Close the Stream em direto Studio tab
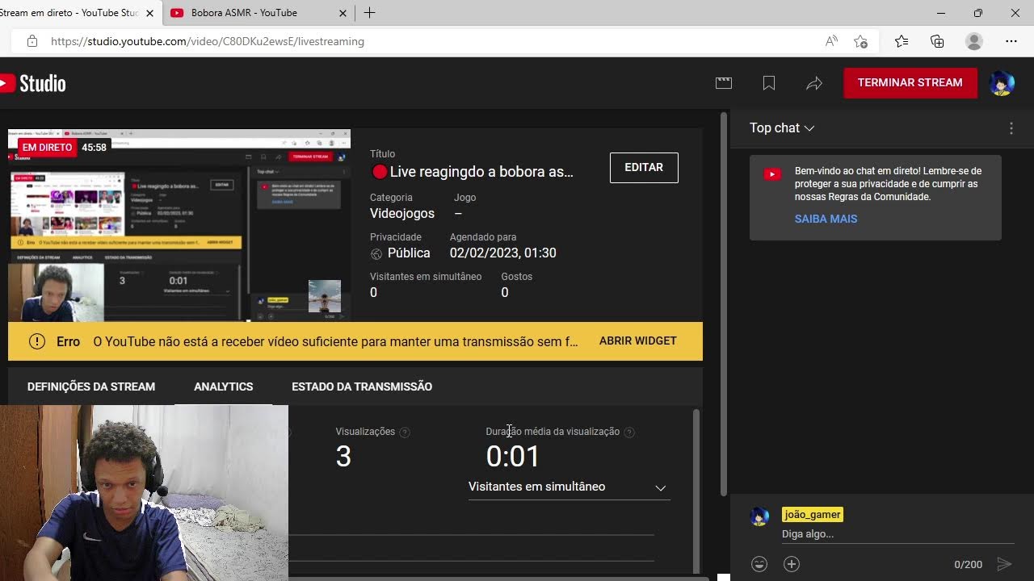Screen dimensions: 1034x581 149,13
